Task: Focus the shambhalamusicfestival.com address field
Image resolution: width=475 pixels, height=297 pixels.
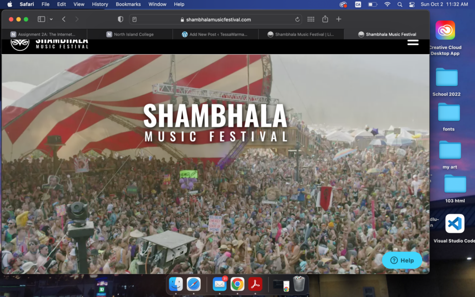Action: click(216, 20)
